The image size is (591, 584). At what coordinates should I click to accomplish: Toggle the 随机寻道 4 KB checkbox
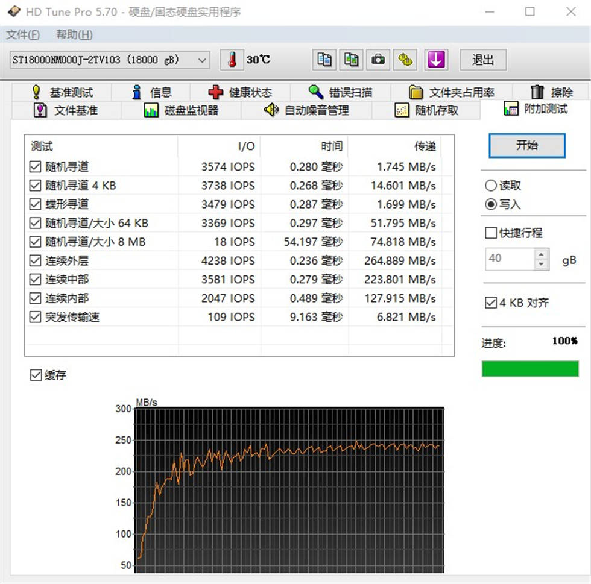(x=35, y=186)
